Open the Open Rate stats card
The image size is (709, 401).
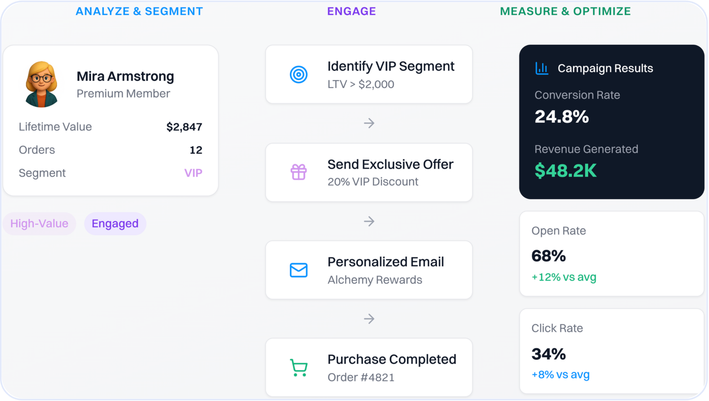tap(612, 254)
